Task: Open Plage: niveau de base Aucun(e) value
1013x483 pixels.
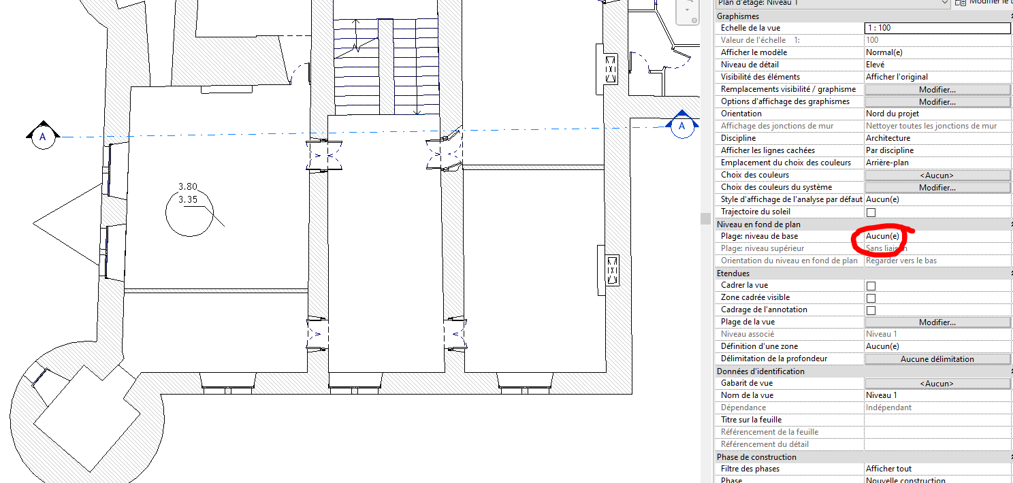Action: click(x=937, y=236)
